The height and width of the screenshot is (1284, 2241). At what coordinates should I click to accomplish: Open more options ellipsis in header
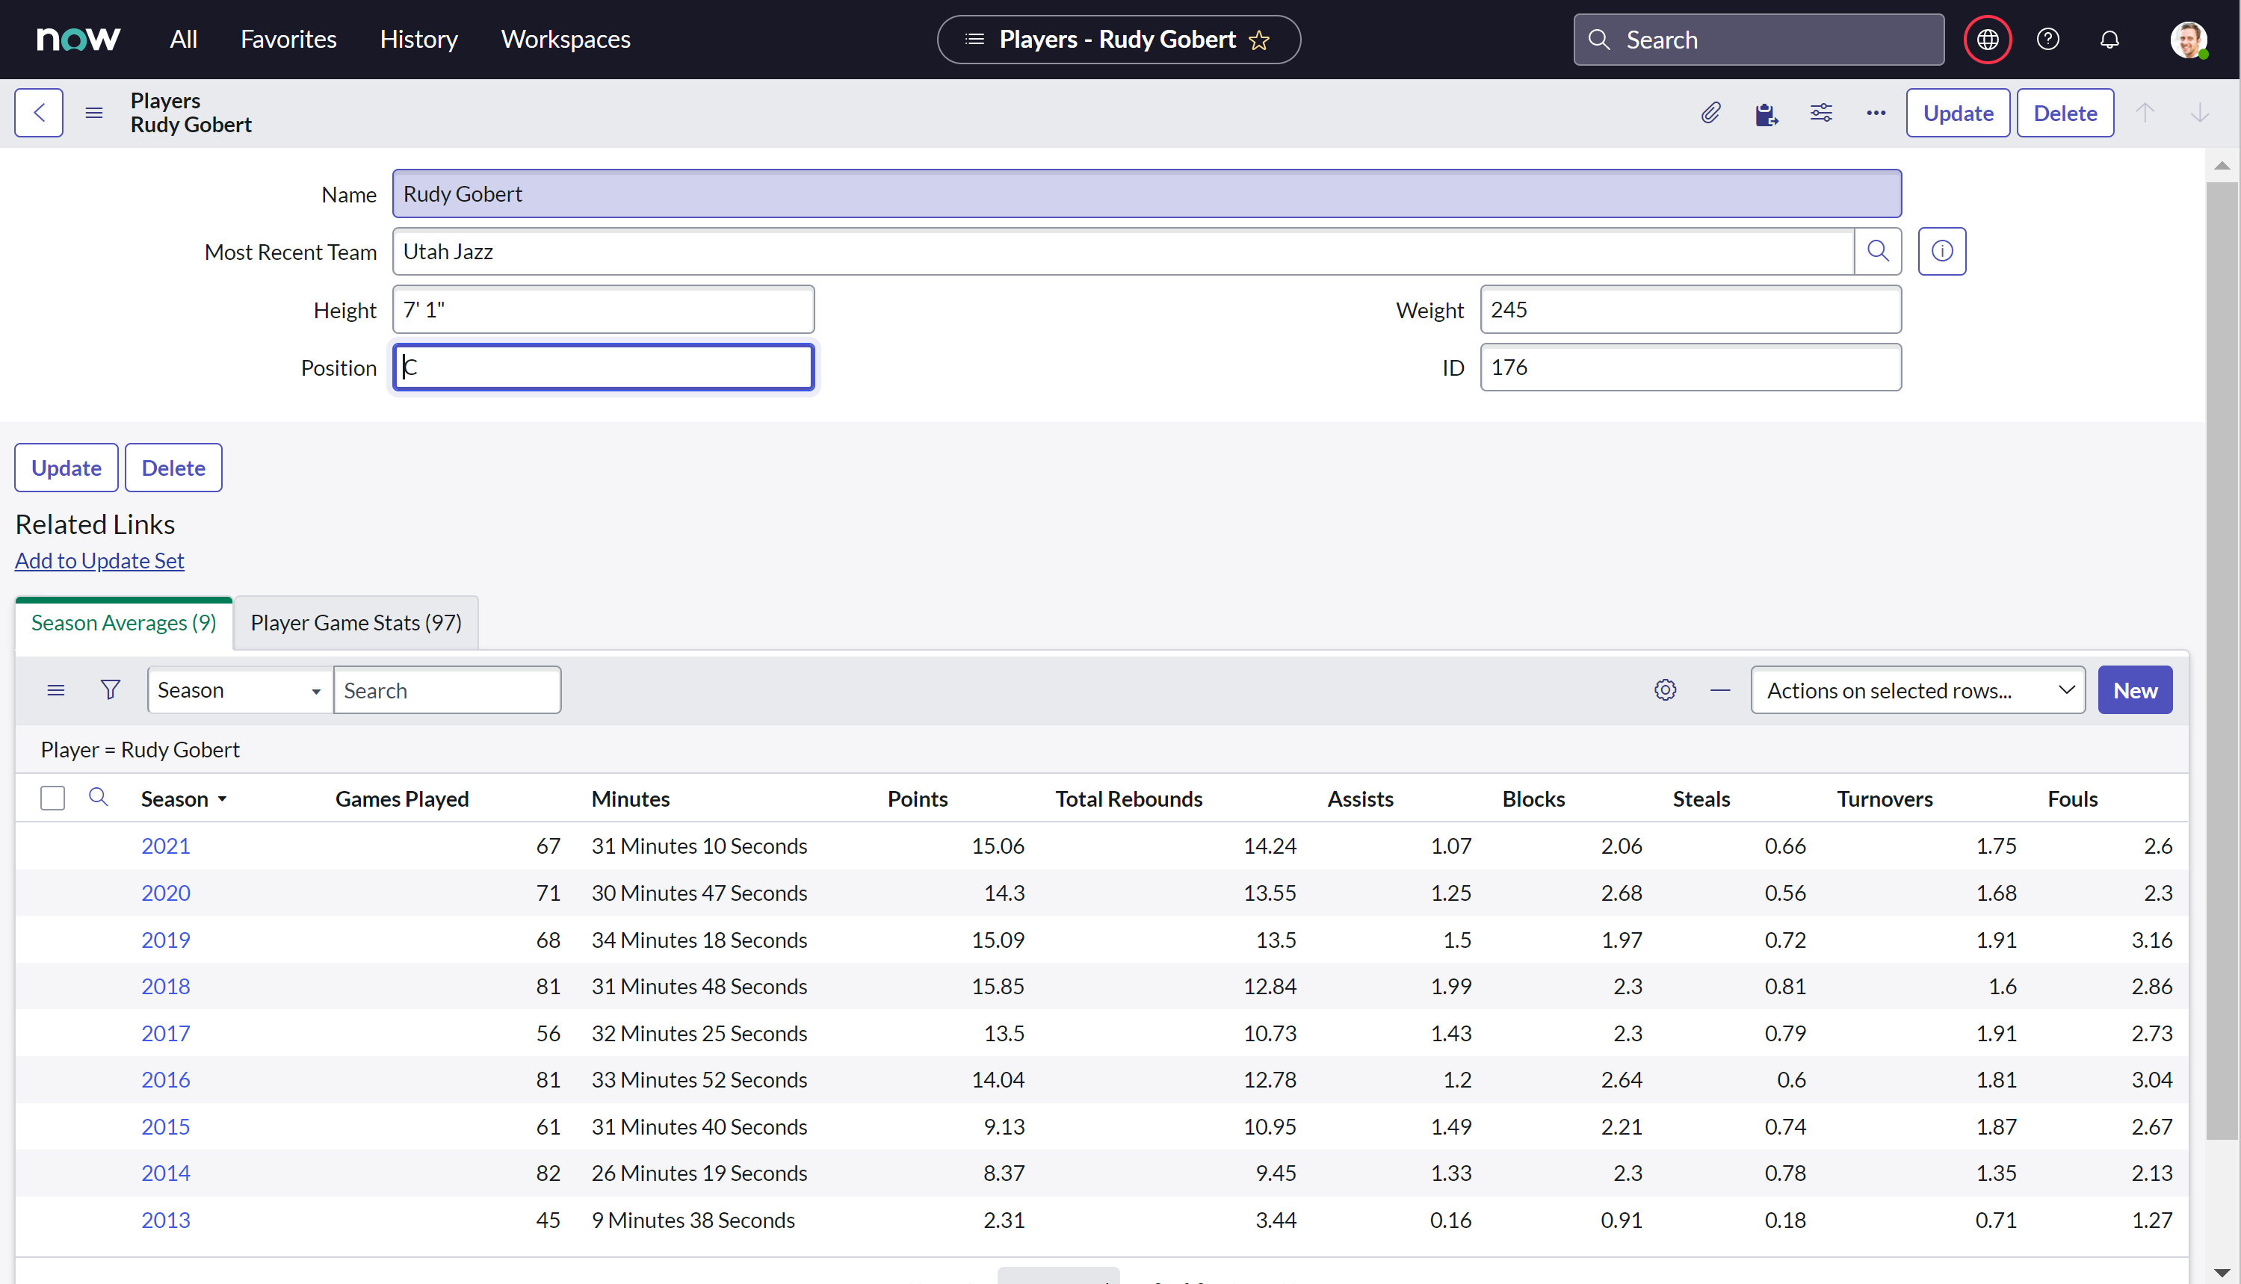coord(1876,113)
